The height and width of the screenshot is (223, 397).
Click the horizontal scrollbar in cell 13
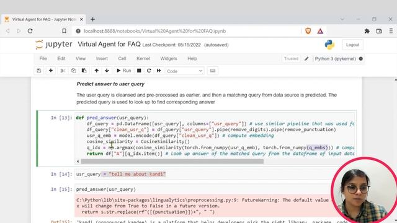click(172, 161)
